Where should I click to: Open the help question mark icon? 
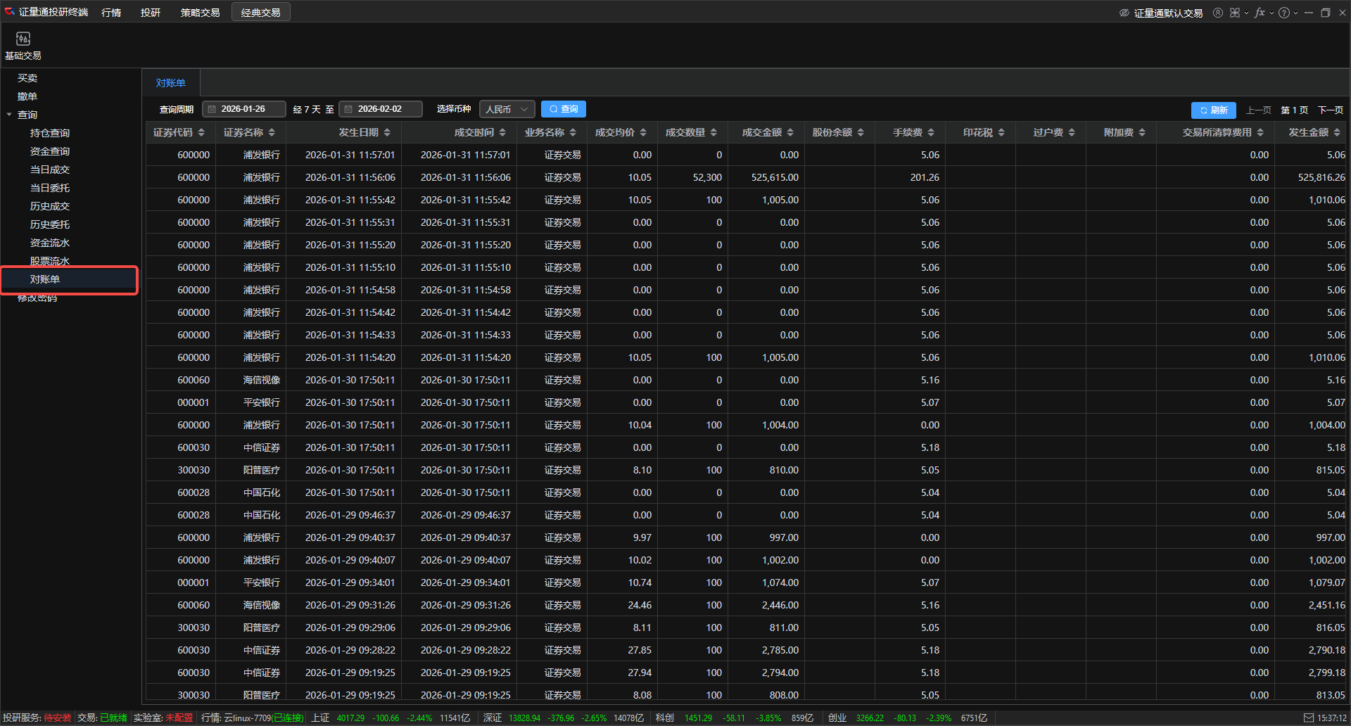click(x=1283, y=13)
